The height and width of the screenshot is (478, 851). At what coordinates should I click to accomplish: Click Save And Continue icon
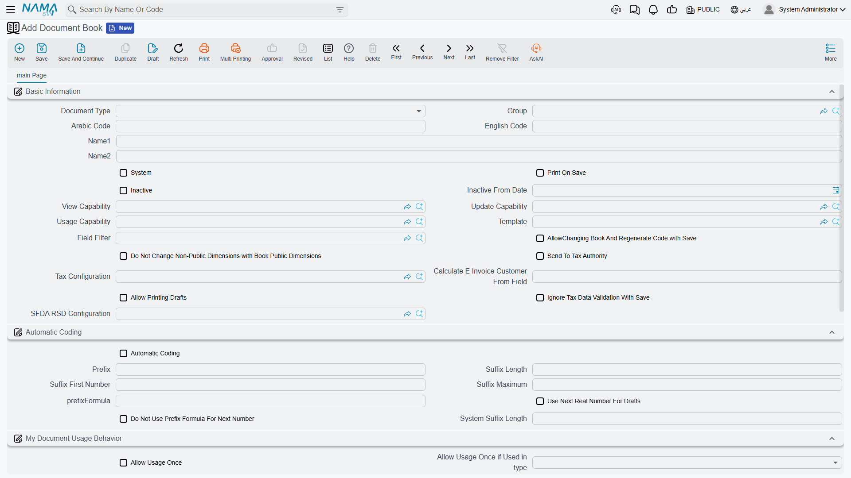(81, 52)
